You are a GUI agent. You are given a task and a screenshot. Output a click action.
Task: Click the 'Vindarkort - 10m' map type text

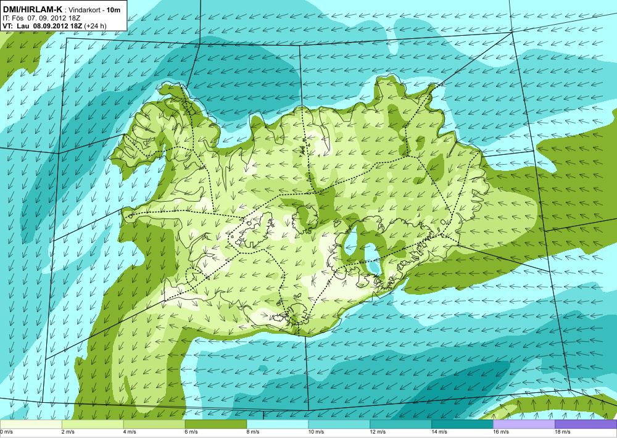[95, 10]
